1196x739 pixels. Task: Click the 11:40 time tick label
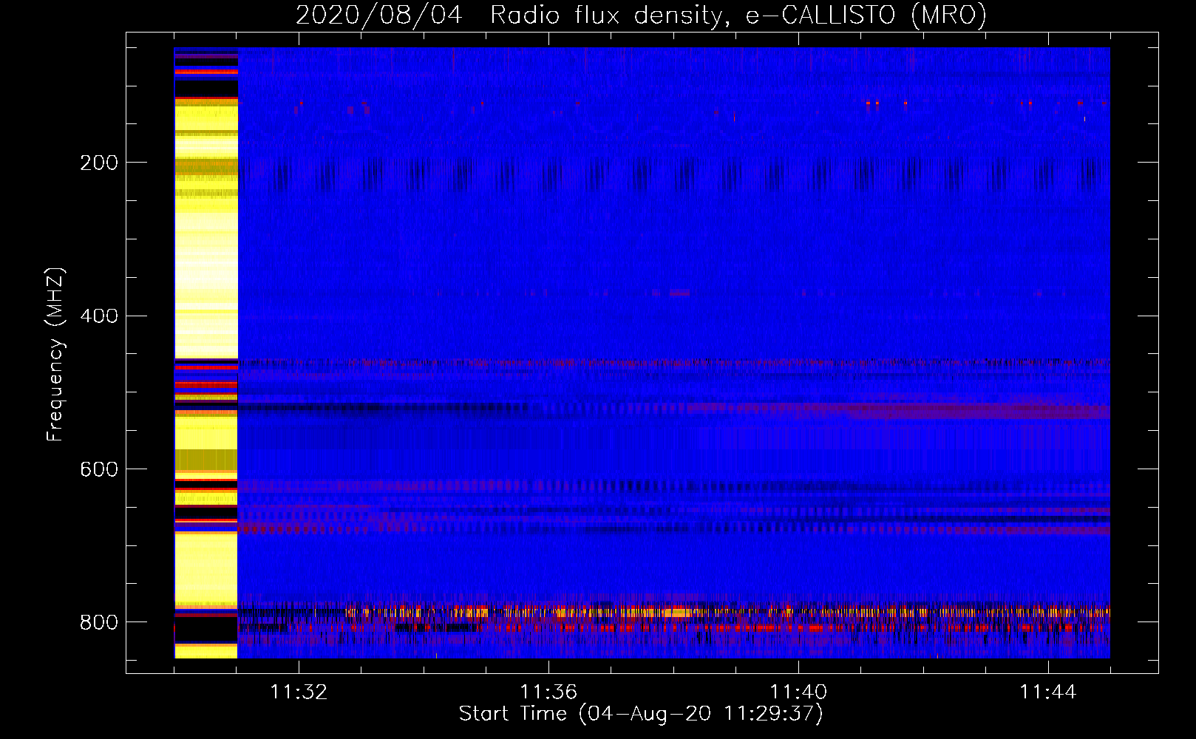tap(798, 692)
